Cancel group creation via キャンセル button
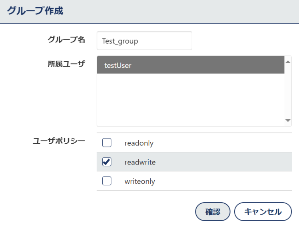Screen dimensions: 299x227 coord(263,211)
